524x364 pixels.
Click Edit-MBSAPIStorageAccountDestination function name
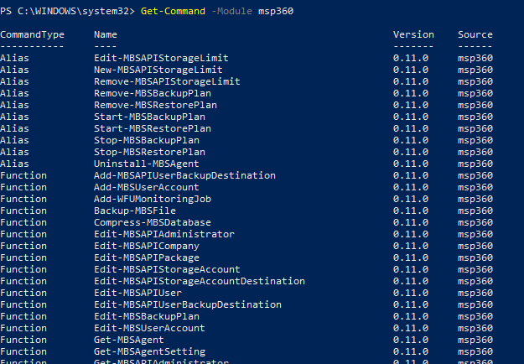(200, 281)
